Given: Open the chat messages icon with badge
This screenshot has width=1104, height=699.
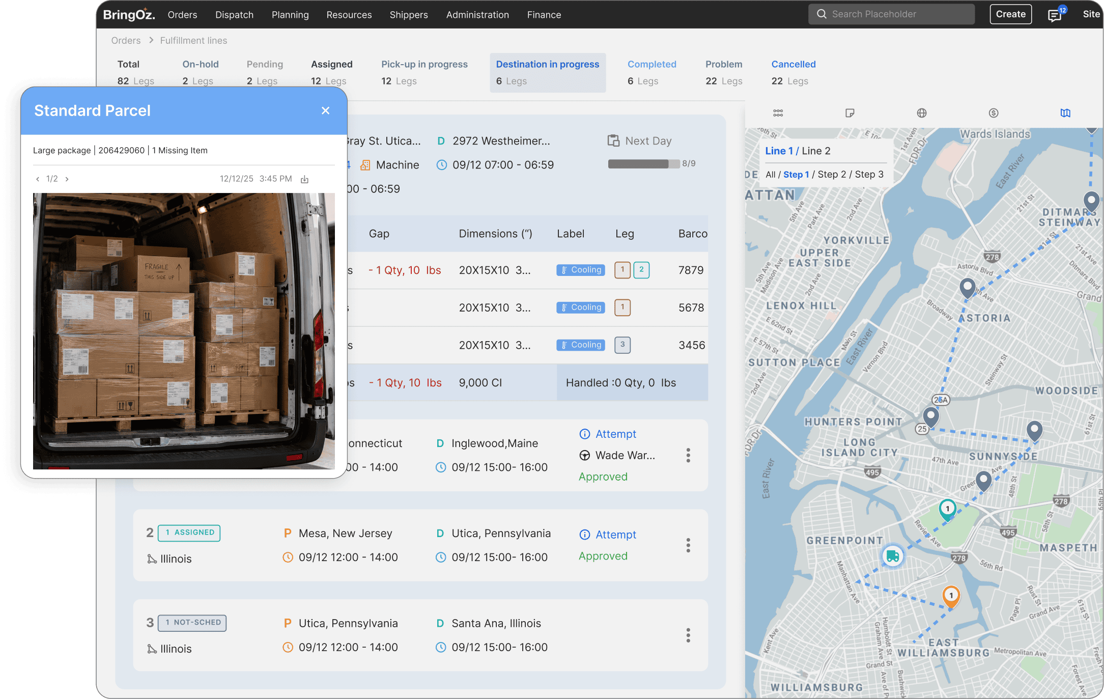Looking at the screenshot, I should click(1056, 15).
